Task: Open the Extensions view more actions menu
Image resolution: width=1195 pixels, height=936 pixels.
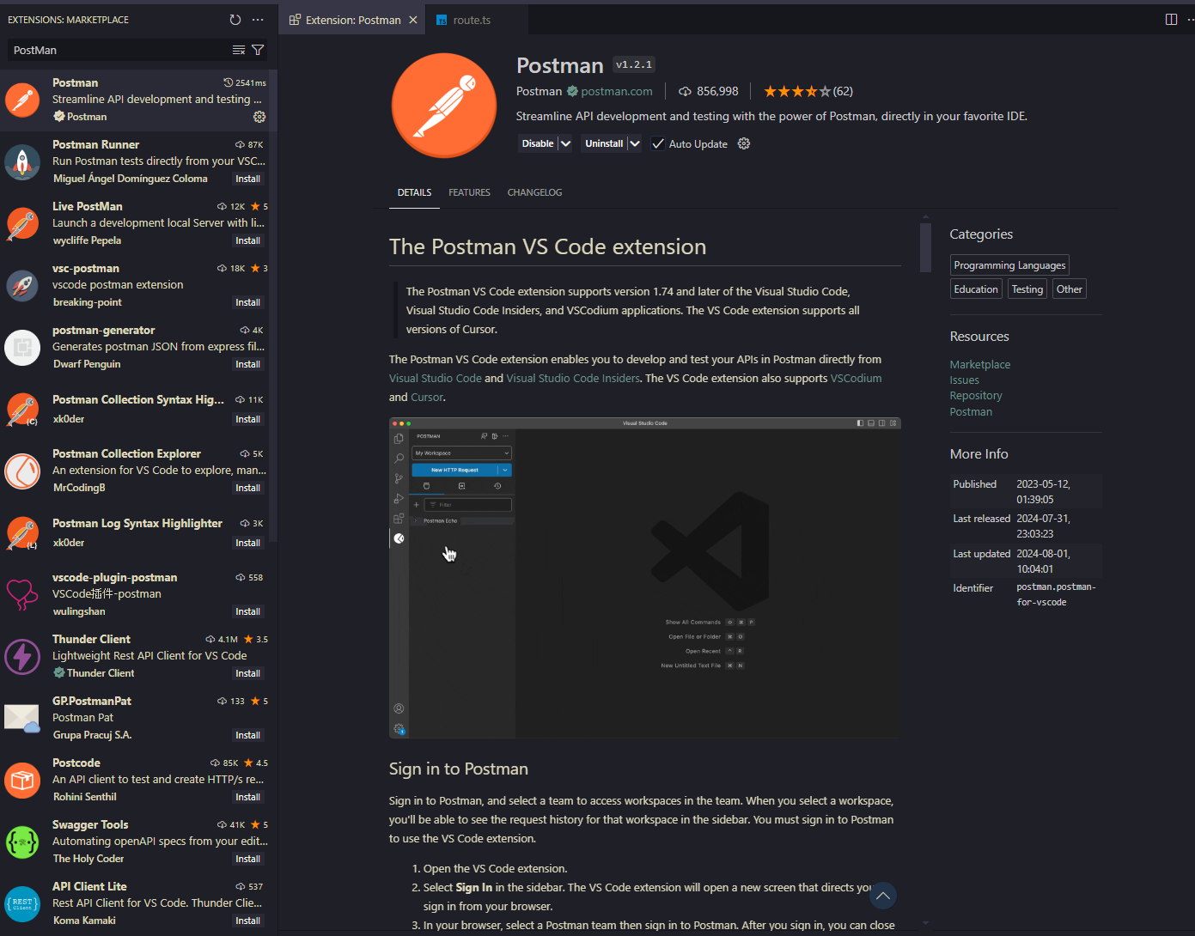Action: 258,20
